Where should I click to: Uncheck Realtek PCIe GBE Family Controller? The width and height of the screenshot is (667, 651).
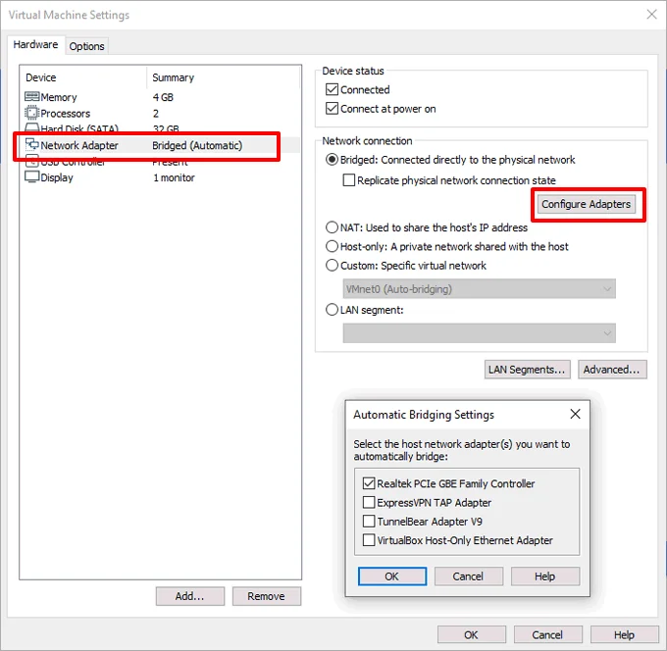369,483
